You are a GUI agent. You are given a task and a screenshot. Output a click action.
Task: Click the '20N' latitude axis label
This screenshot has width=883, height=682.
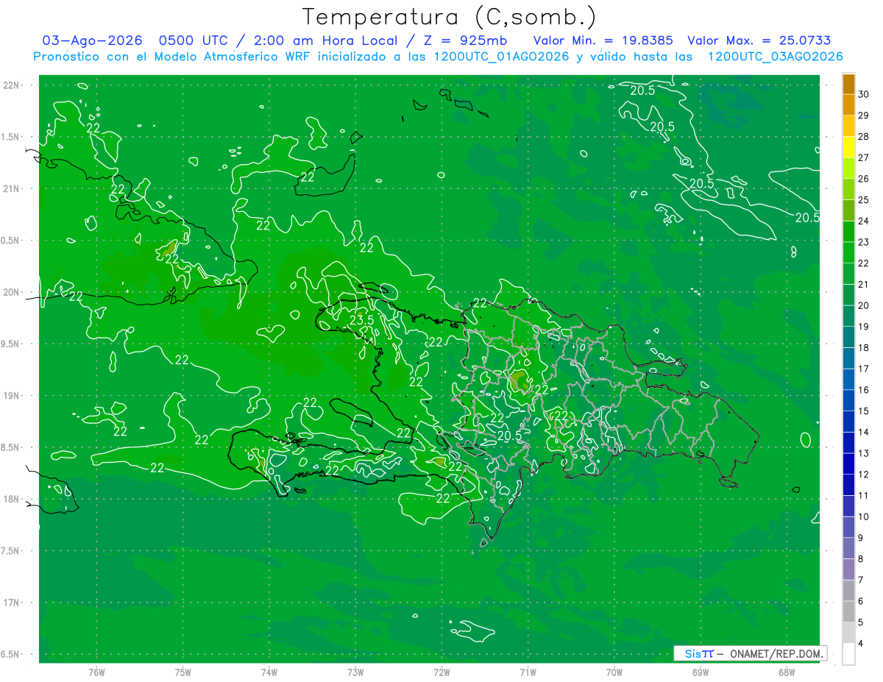(13, 292)
